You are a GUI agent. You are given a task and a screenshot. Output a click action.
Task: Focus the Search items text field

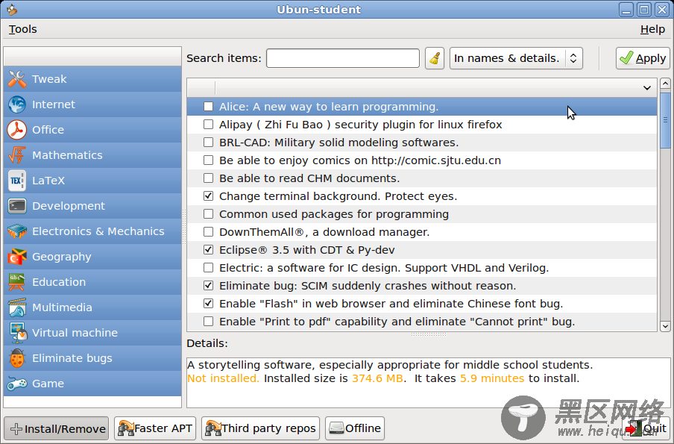pos(343,58)
